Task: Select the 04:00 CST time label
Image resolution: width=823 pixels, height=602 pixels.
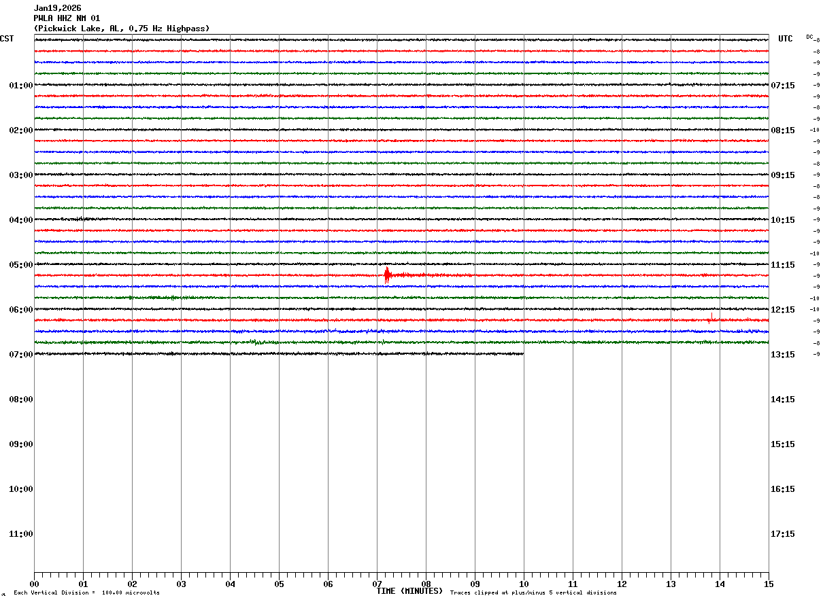Action: [x=21, y=220]
